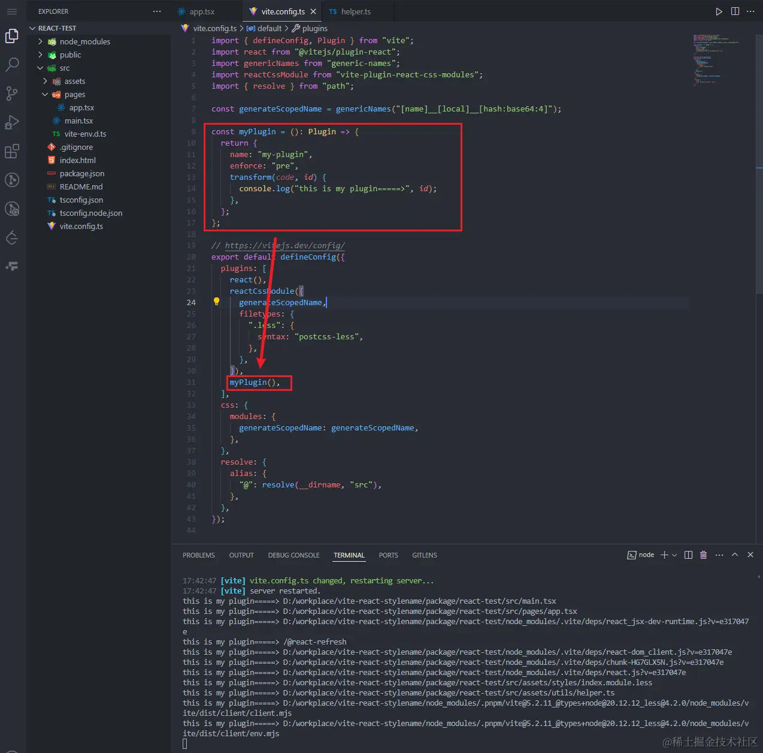
Task: Open the Explorer view in activity bar
Action: click(12, 36)
